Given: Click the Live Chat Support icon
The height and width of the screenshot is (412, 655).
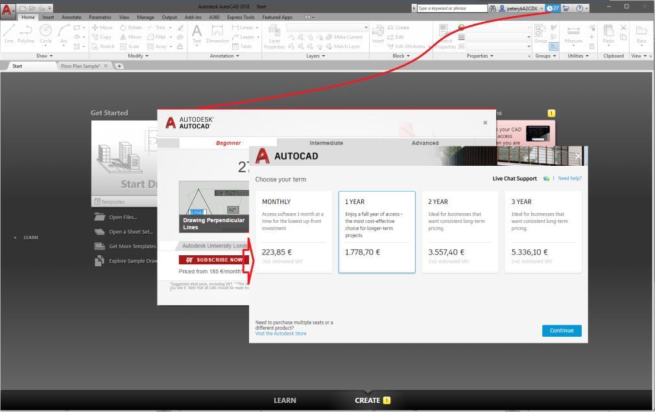Looking at the screenshot, I should 546,179.
